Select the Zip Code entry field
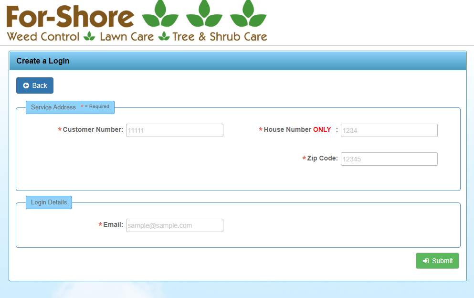The image size is (474, 298). [x=389, y=159]
